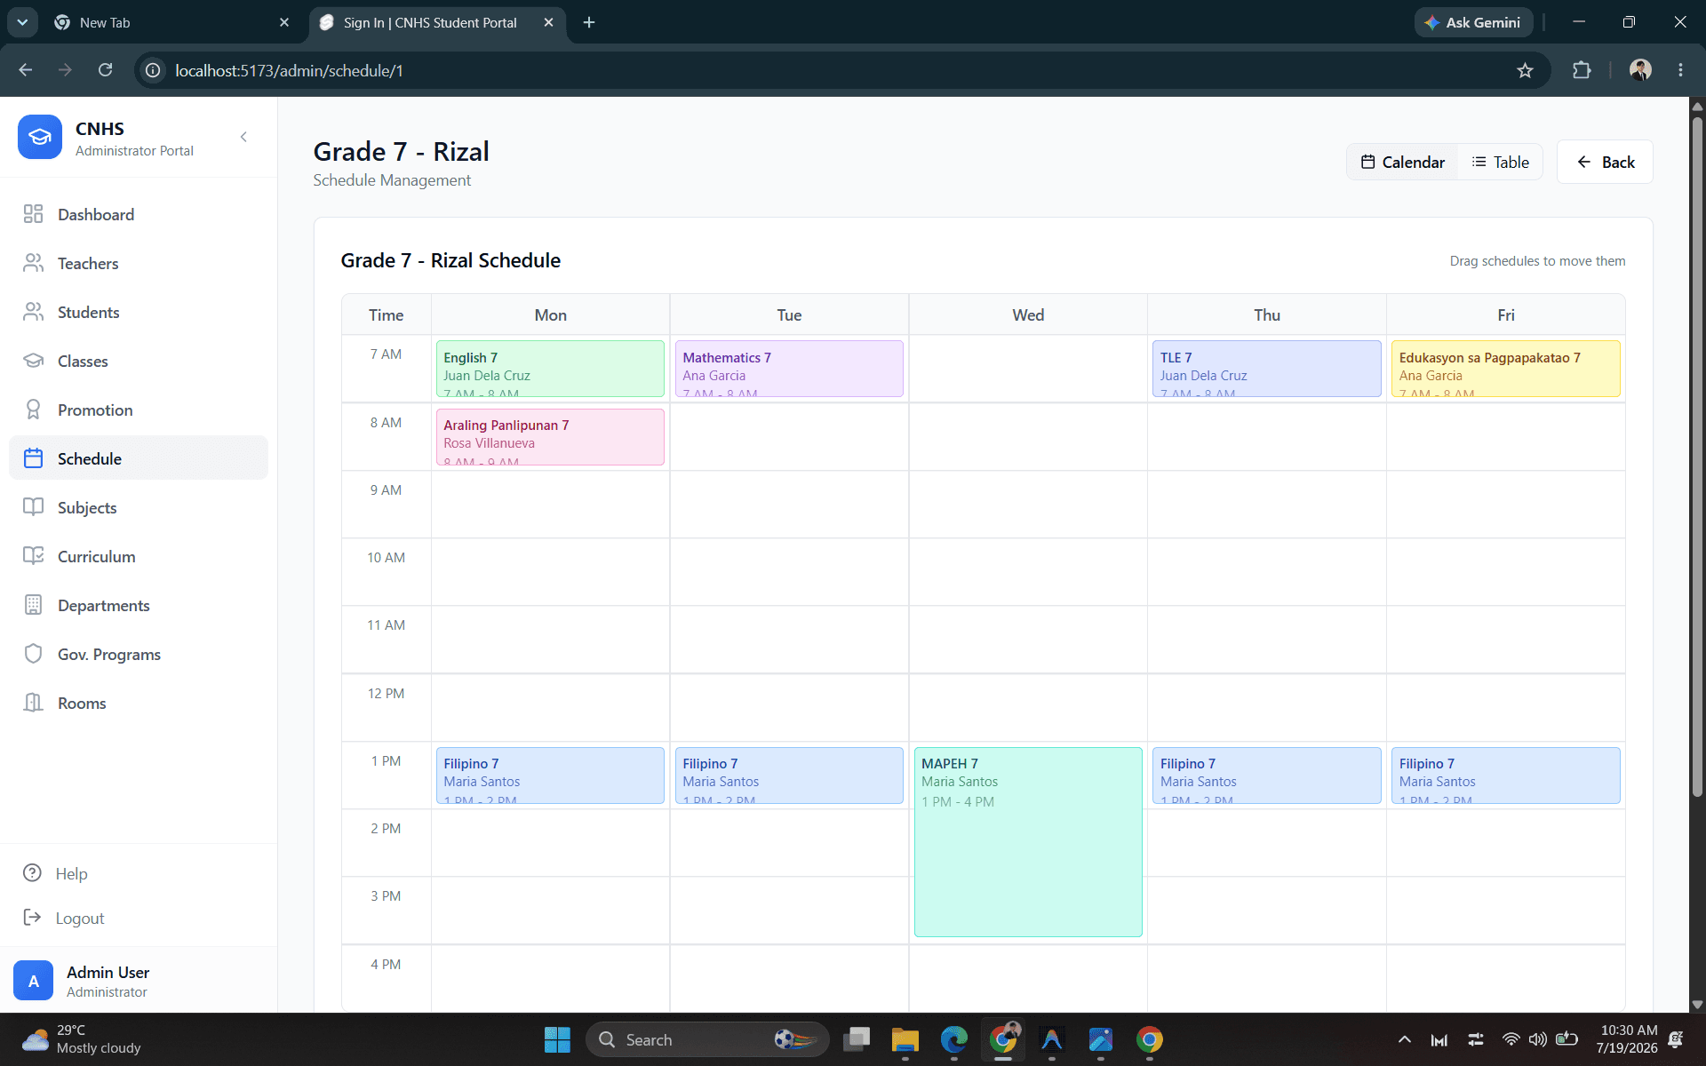Select the Wednesday MAPEH 7 block
Viewport: 1706px width, 1066px height.
(x=1028, y=841)
